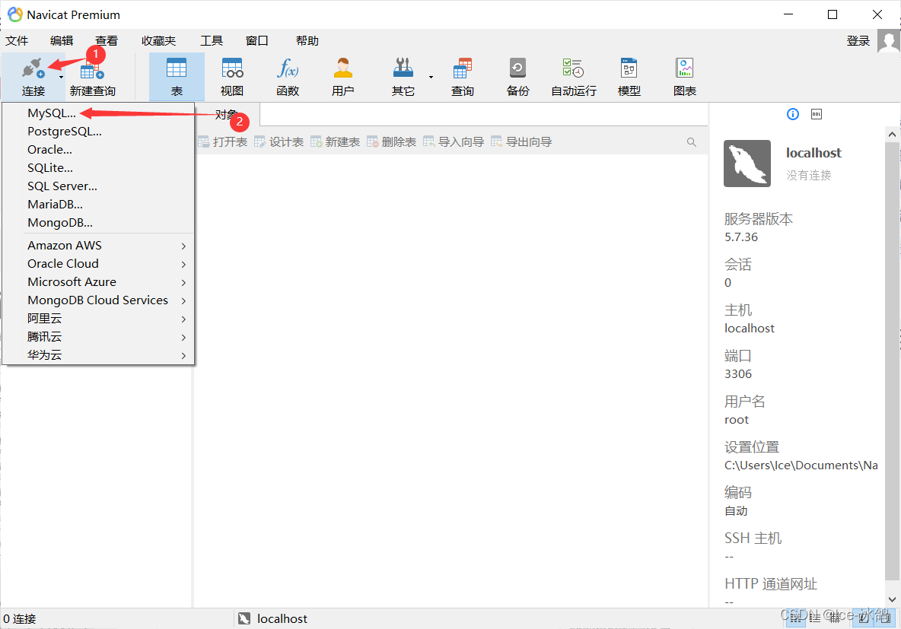Expand the 华为云 submenu
This screenshot has height=629, width=901.
[x=183, y=356]
